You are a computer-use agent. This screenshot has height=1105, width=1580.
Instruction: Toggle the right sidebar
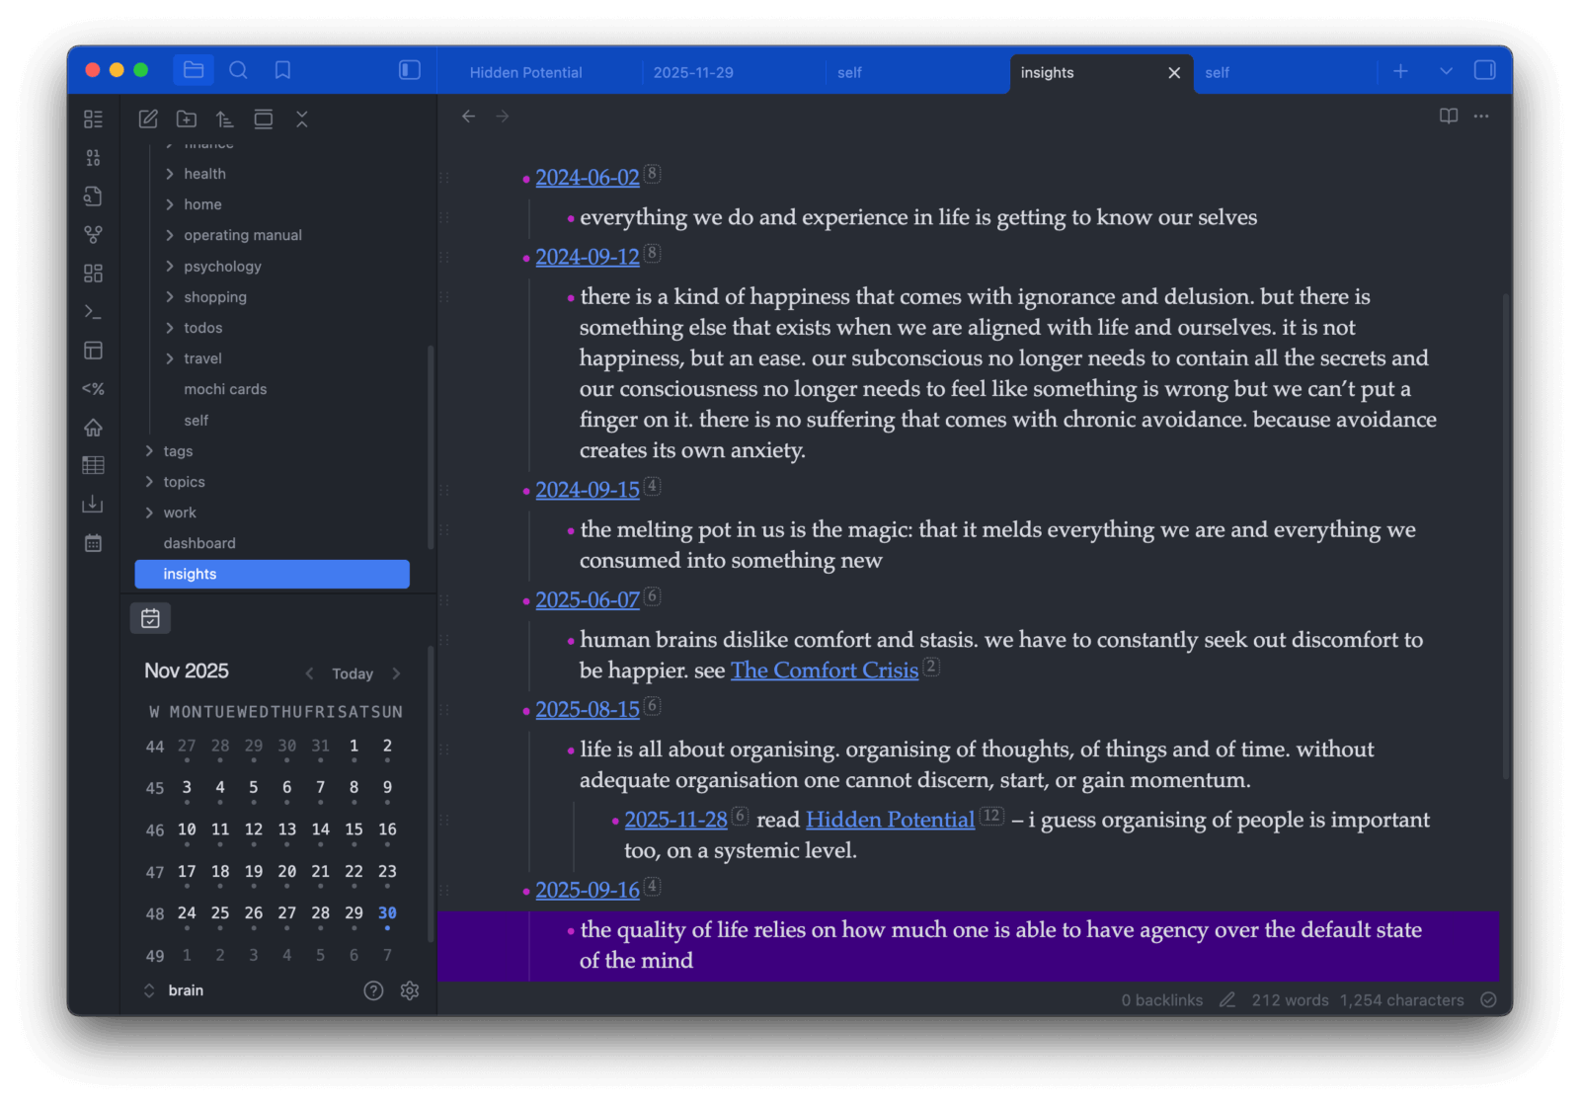pyautogui.click(x=1484, y=70)
